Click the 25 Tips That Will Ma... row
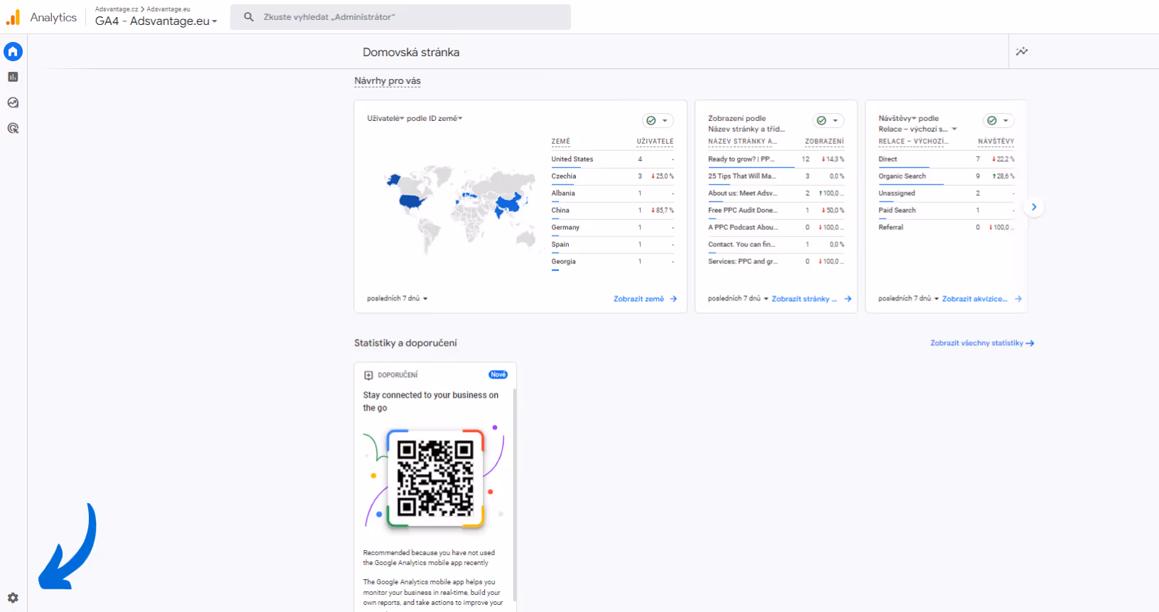Viewport: 1159px width, 612px height. tap(776, 176)
